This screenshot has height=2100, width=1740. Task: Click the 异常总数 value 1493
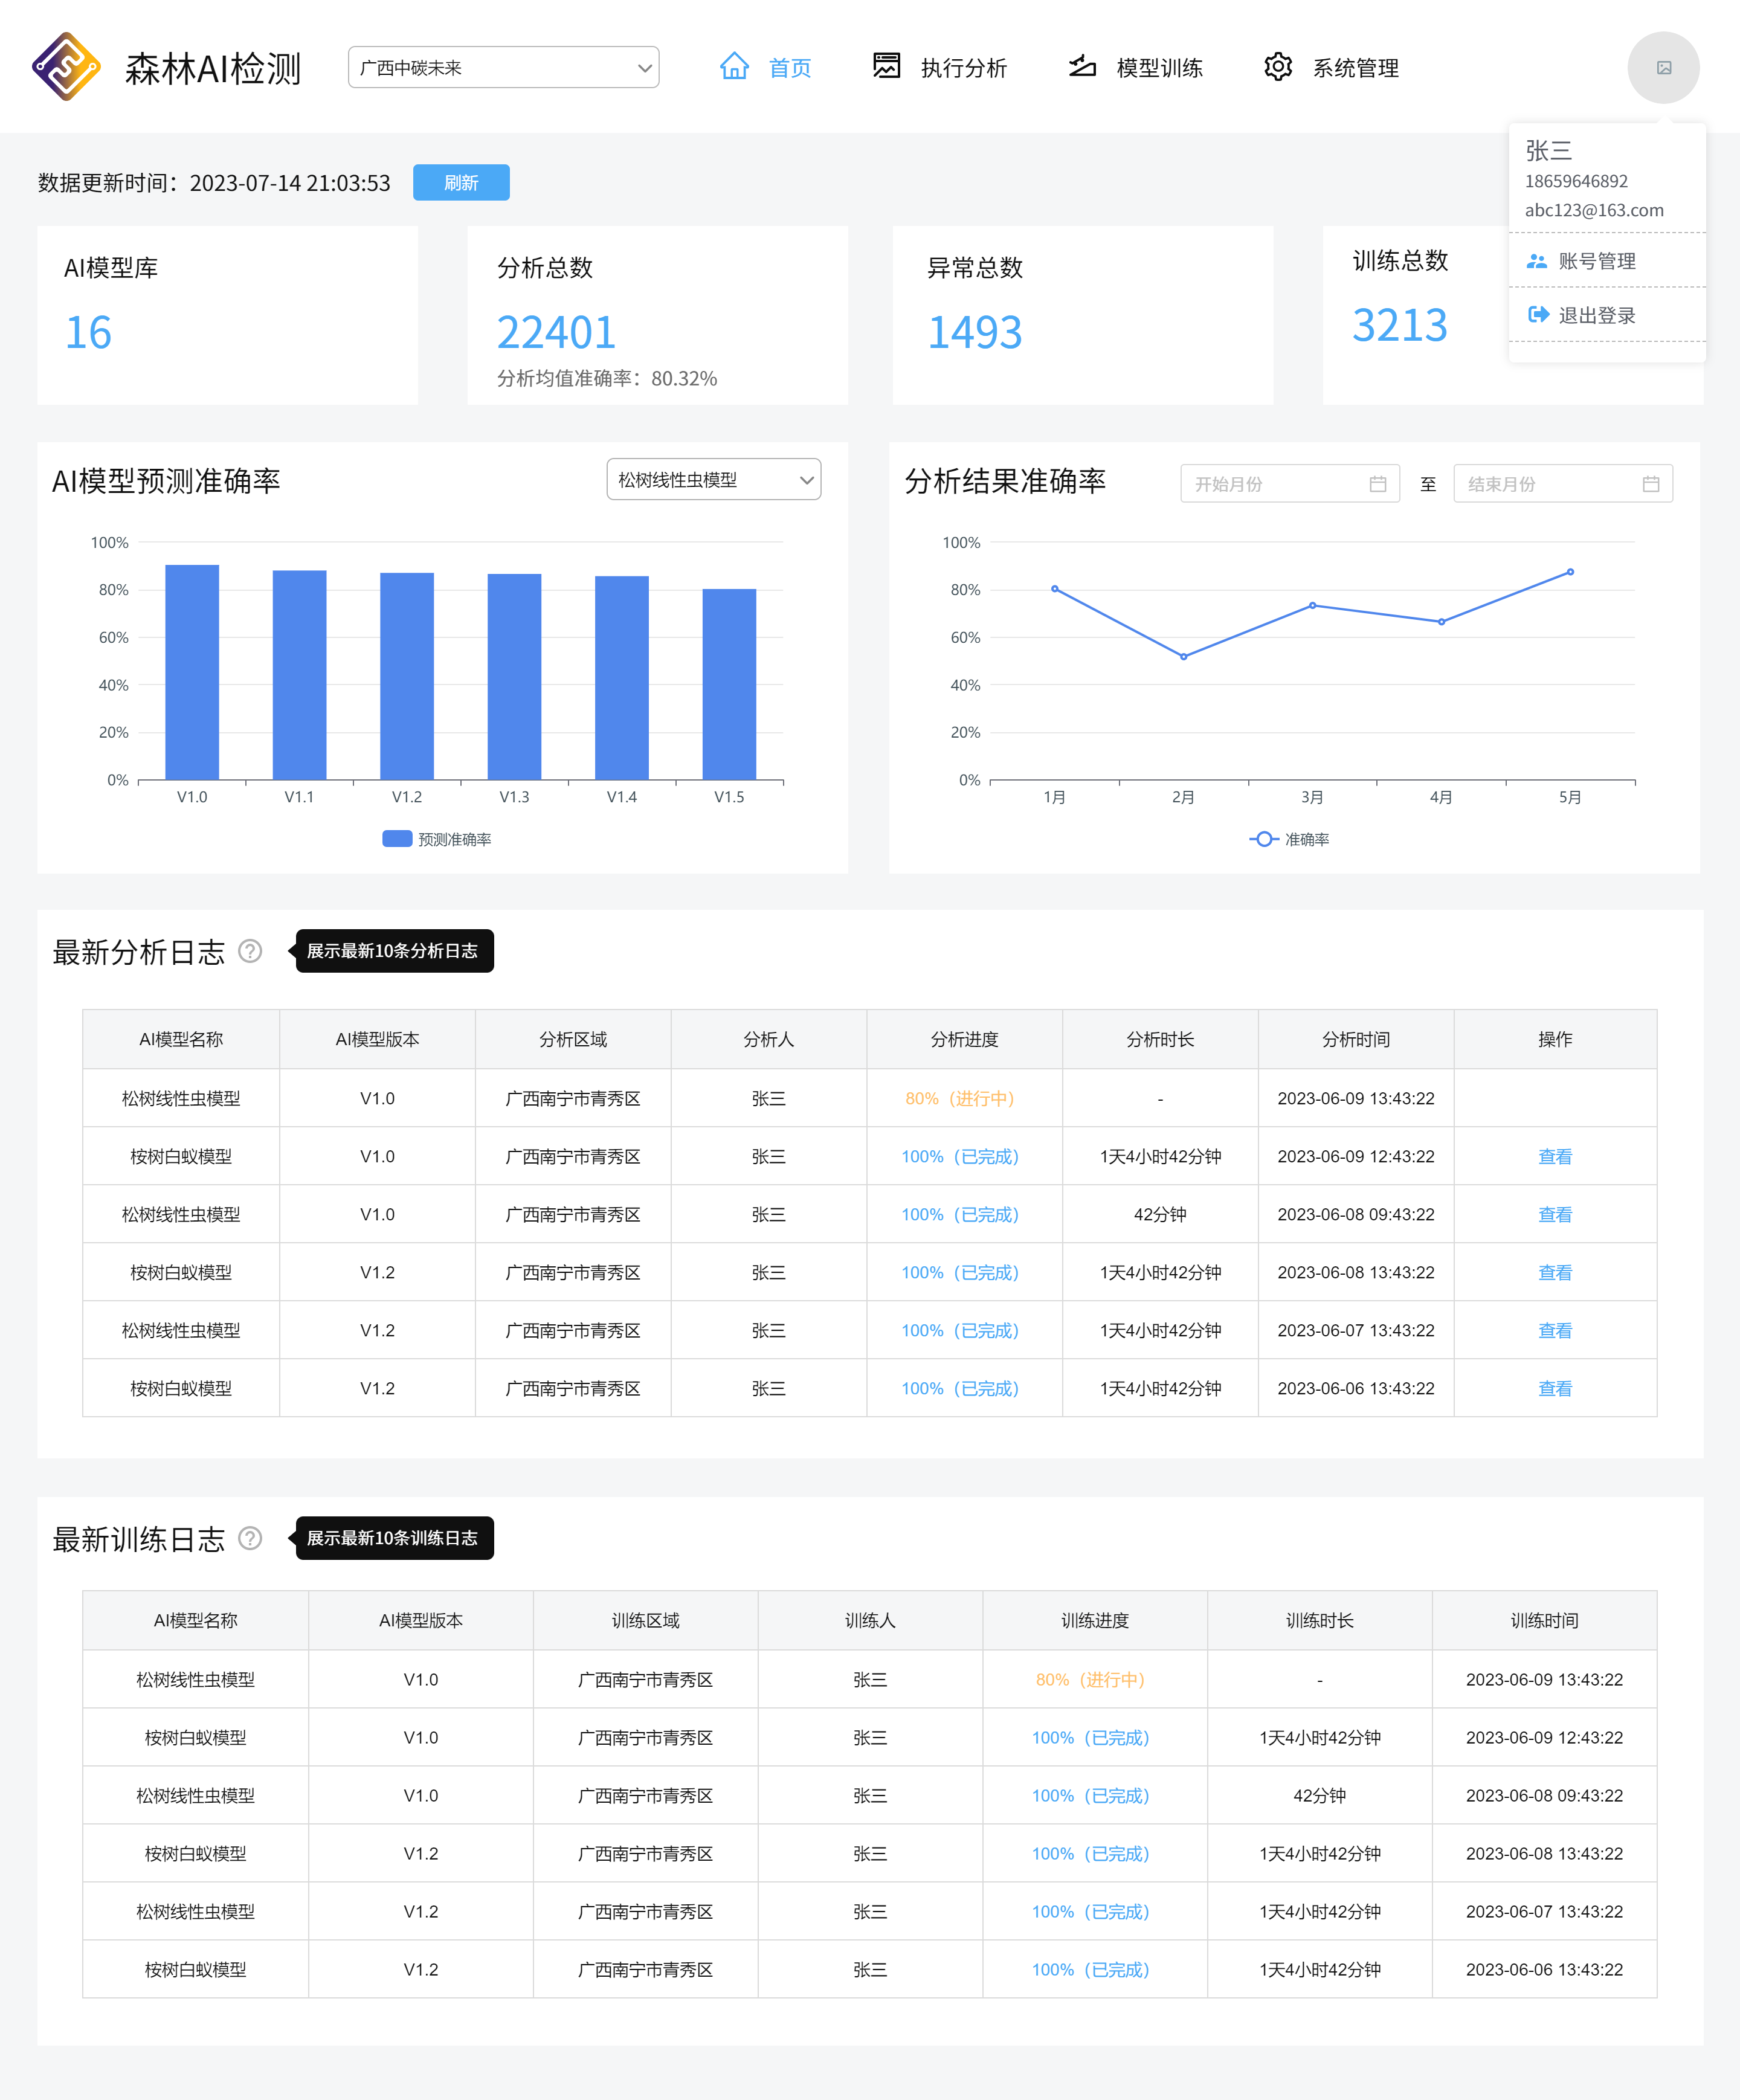(975, 332)
